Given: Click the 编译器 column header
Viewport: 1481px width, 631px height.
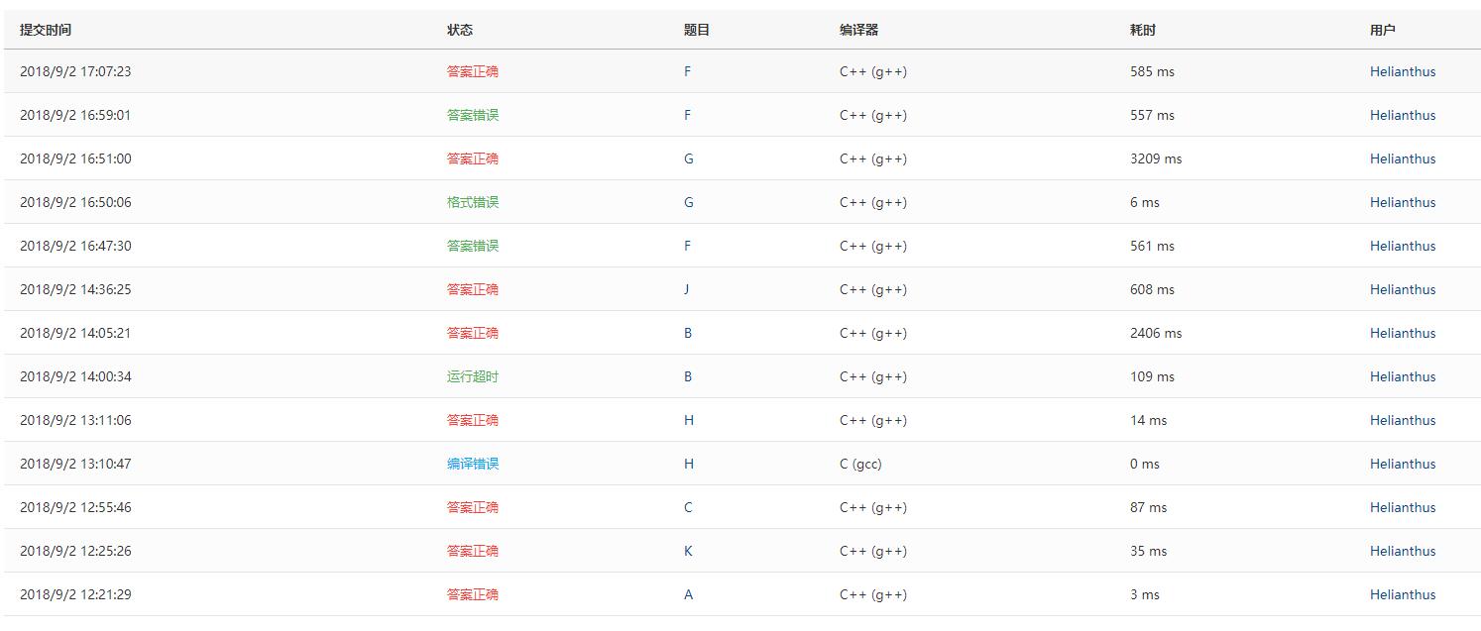Looking at the screenshot, I should point(858,30).
